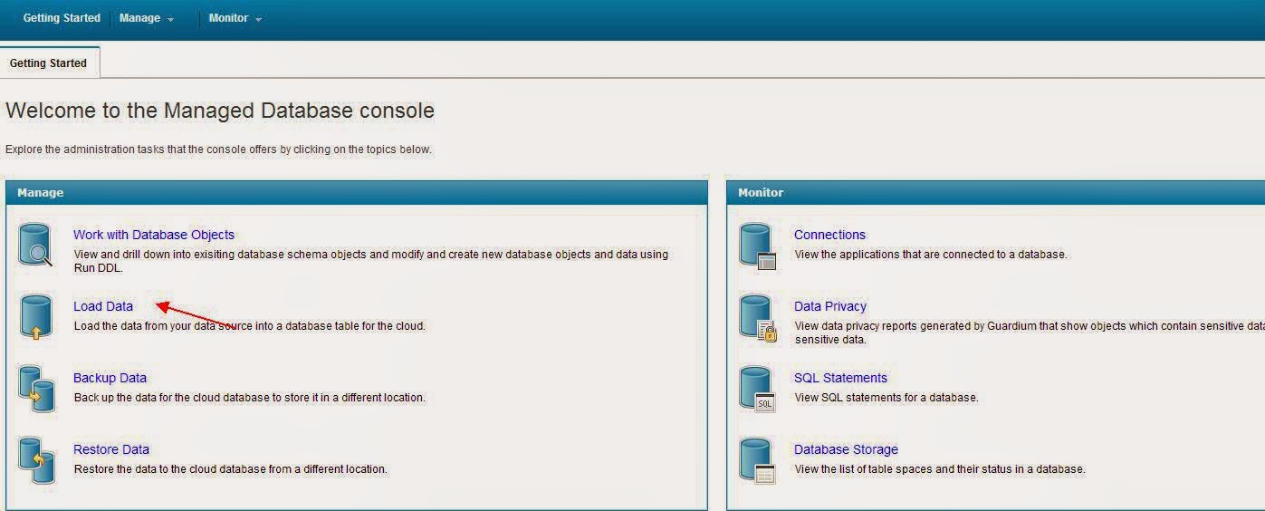Screen dimensions: 1265x511
Task: Click the 'Back up the data for the cloud' description
Action: pyautogui.click(x=249, y=398)
